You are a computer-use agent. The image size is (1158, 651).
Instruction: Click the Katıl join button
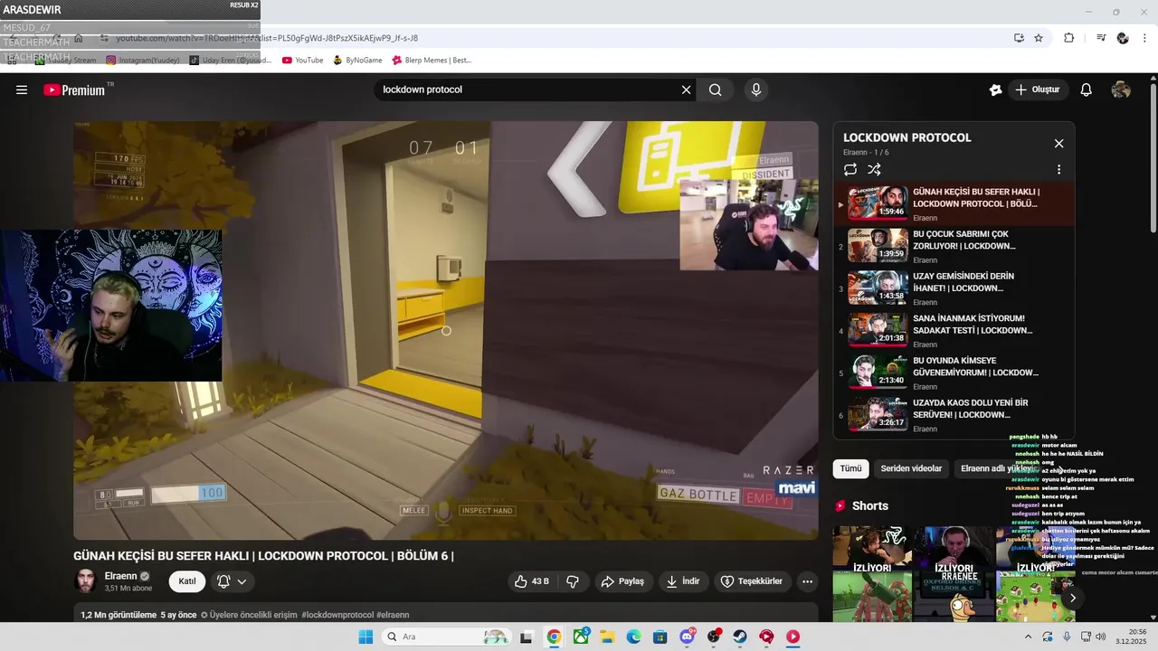coord(187,581)
